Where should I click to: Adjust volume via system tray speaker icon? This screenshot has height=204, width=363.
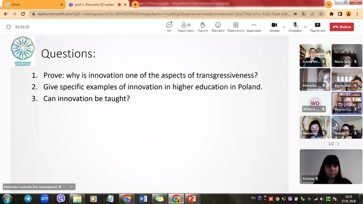click(321, 199)
